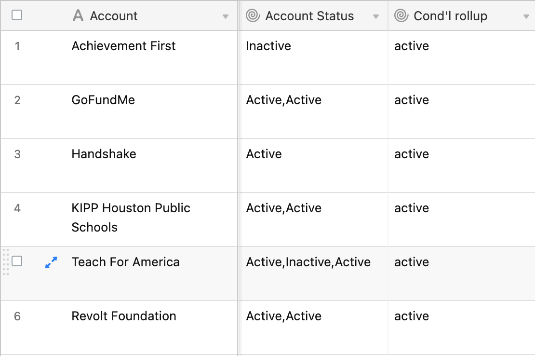Click the KIPP Houston Public Schools cell
Image resolution: width=535 pixels, height=356 pixels.
(131, 218)
